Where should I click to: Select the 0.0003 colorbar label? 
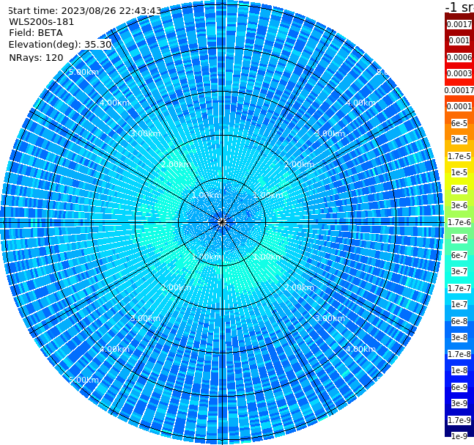(x=459, y=73)
